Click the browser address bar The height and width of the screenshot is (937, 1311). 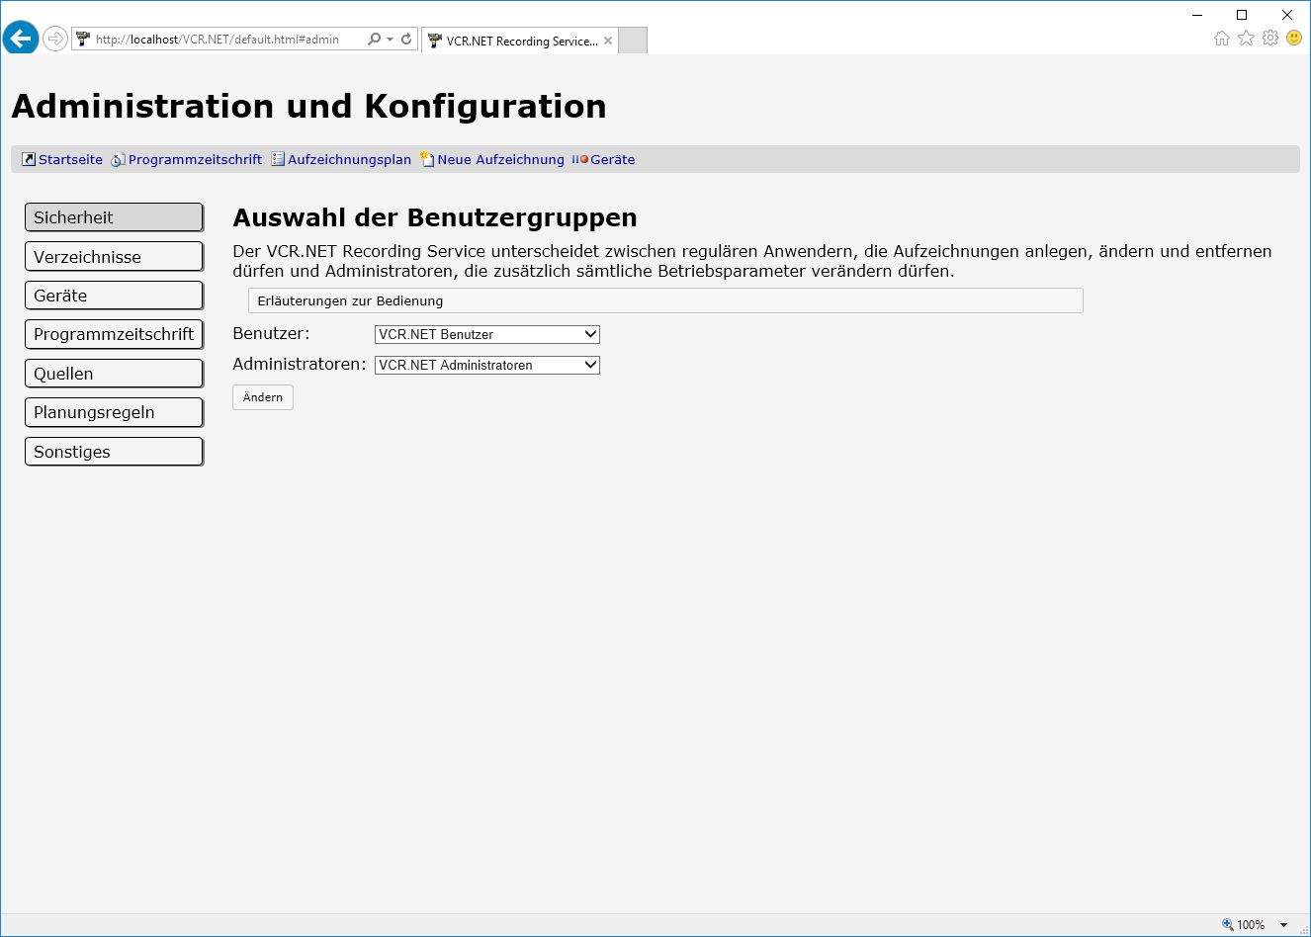coord(227,40)
